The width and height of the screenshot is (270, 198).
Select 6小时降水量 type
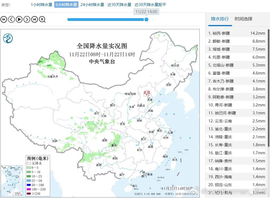click(66, 5)
